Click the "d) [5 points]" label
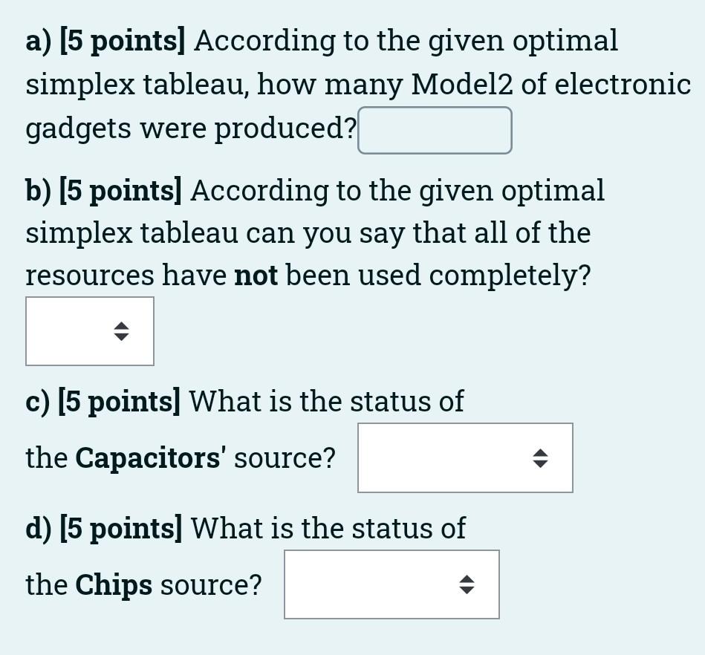The image size is (705, 655). pyautogui.click(x=103, y=529)
